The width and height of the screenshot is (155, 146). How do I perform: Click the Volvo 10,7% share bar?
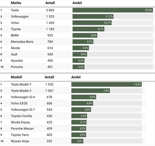tap(92, 23)
